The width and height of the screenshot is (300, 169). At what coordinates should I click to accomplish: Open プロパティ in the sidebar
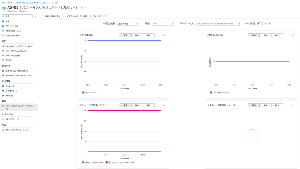[9, 60]
